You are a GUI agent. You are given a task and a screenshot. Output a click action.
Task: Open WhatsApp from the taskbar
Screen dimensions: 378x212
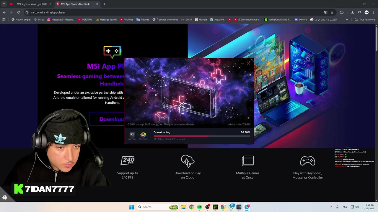[231, 207]
